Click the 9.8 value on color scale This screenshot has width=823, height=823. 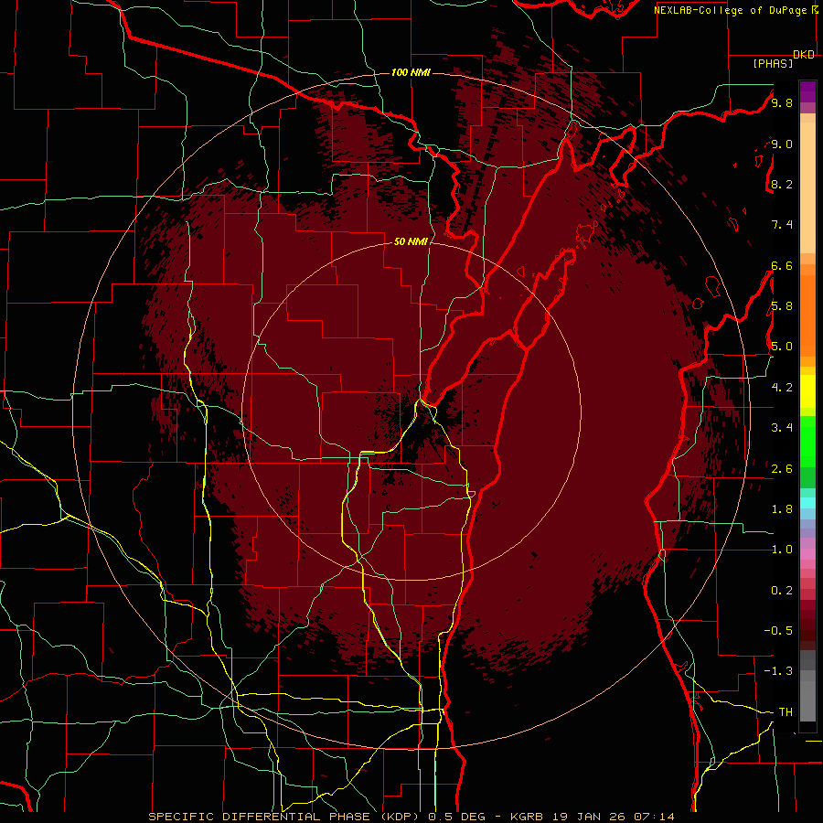[x=782, y=102]
